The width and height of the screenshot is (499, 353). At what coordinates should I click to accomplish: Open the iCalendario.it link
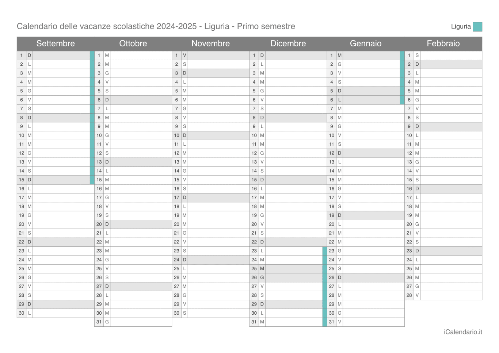463,332
